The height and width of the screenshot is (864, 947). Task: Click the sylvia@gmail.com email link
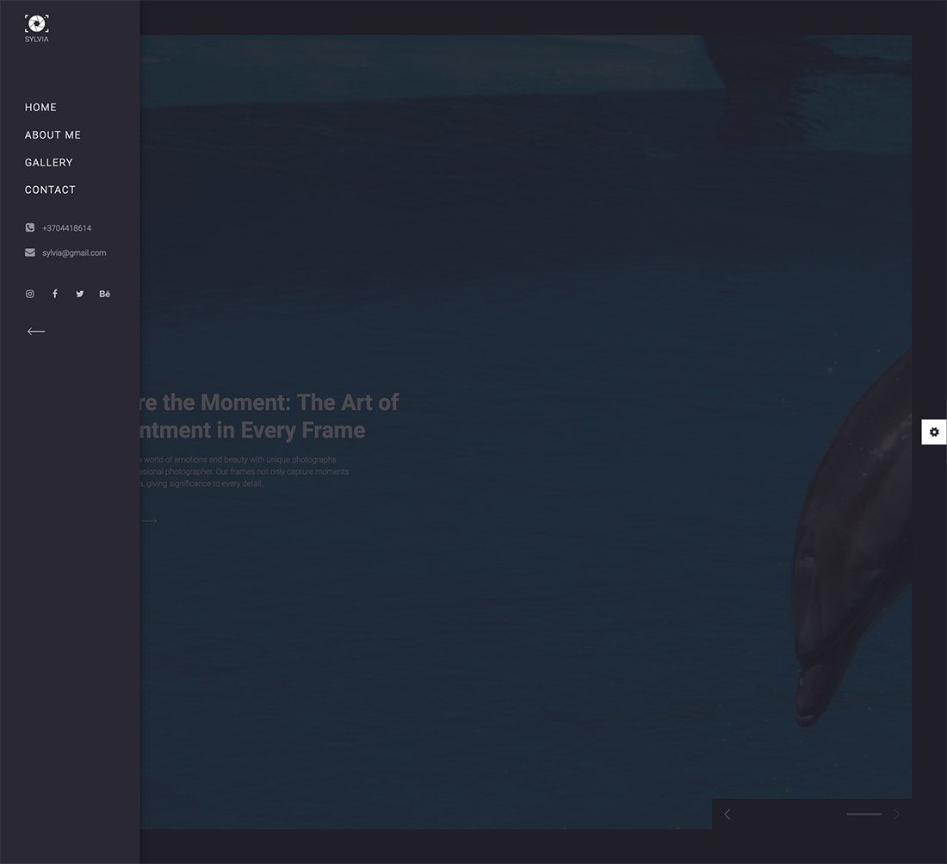74,253
